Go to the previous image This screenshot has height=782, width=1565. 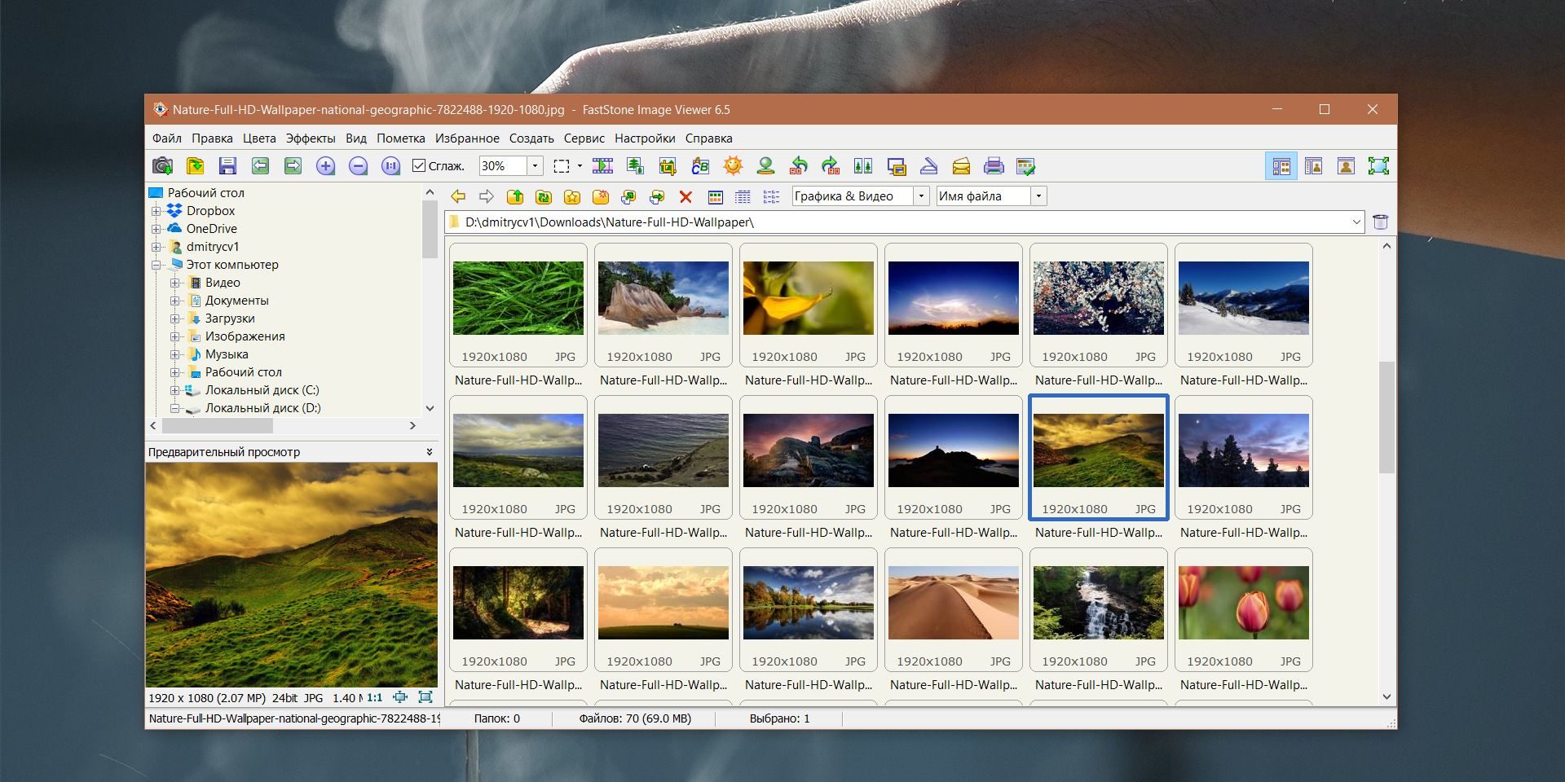point(260,166)
